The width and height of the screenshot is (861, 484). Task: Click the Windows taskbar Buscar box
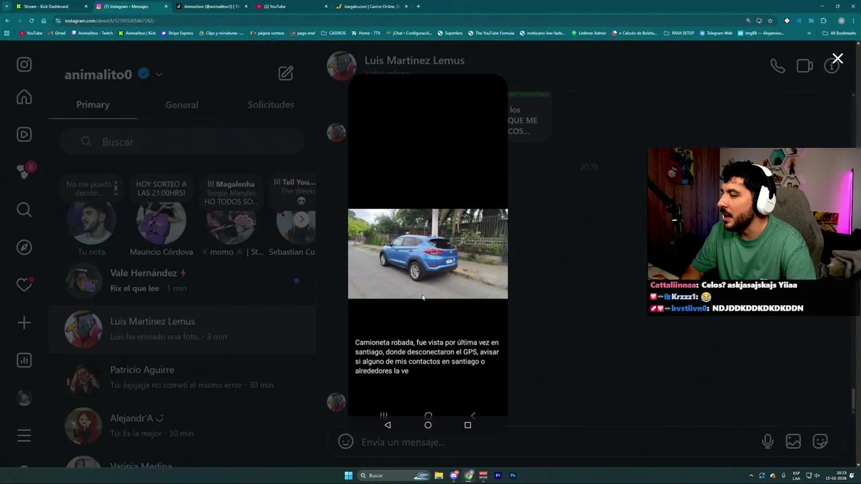[x=394, y=476]
